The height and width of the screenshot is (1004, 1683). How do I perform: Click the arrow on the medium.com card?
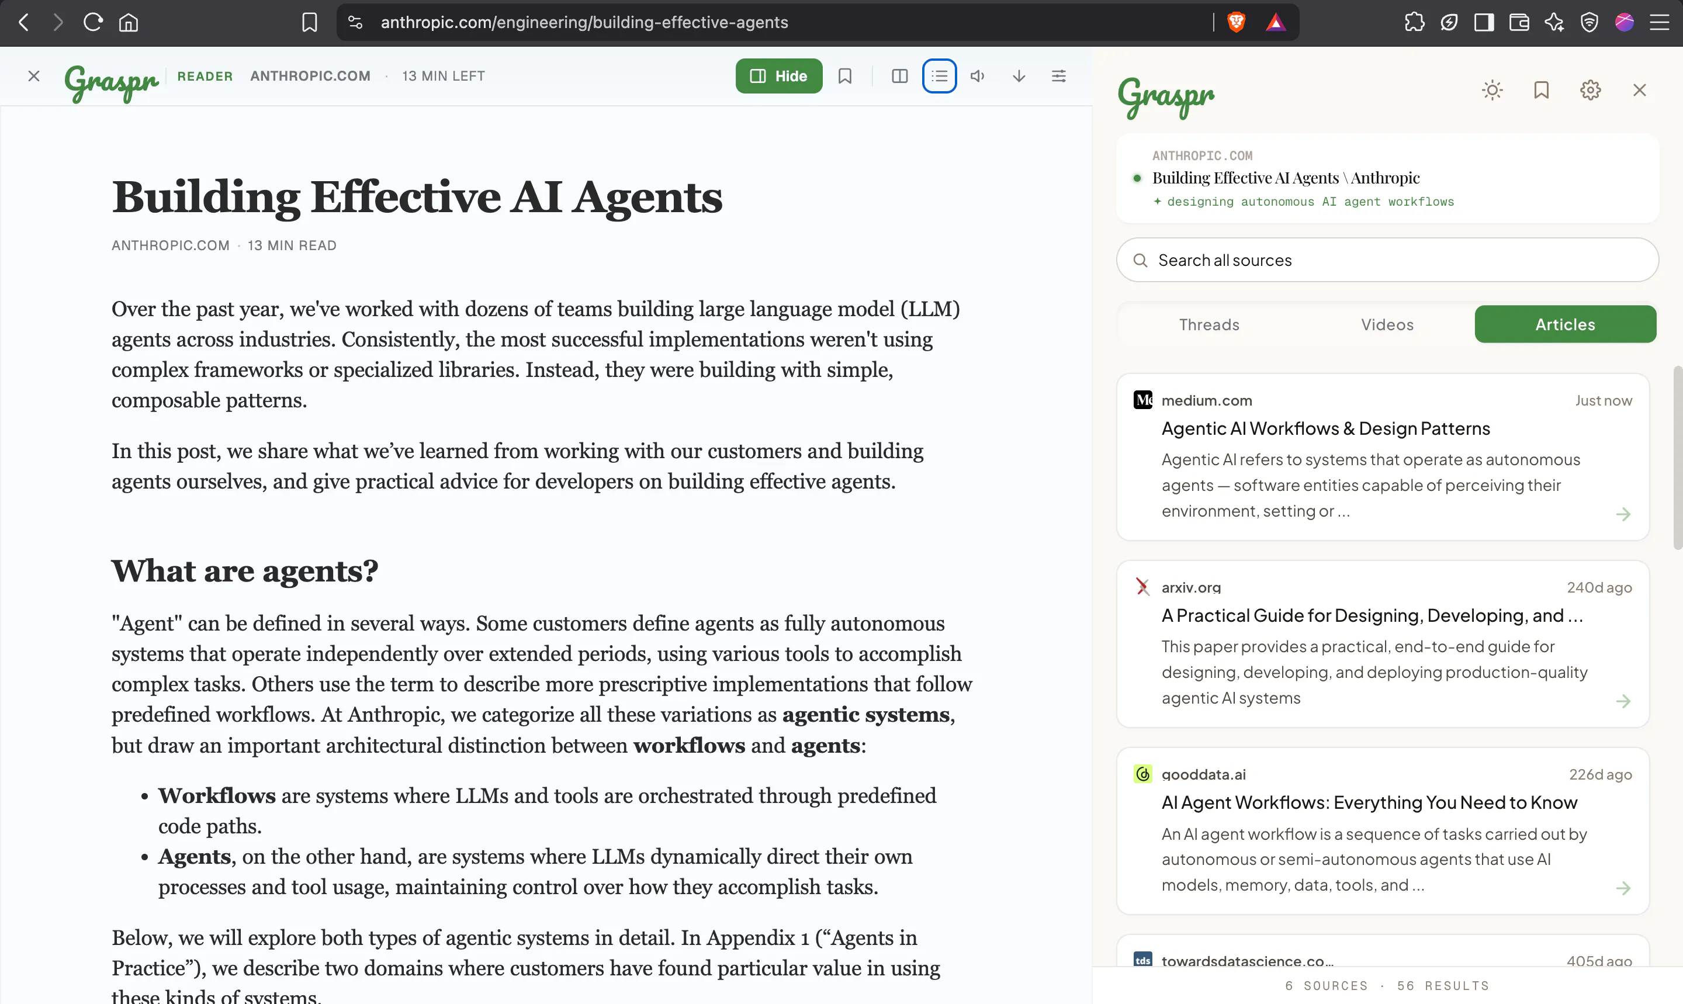coord(1623,514)
